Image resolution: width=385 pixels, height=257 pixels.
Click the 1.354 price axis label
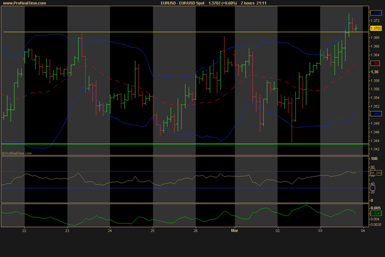pyautogui.click(x=375, y=98)
